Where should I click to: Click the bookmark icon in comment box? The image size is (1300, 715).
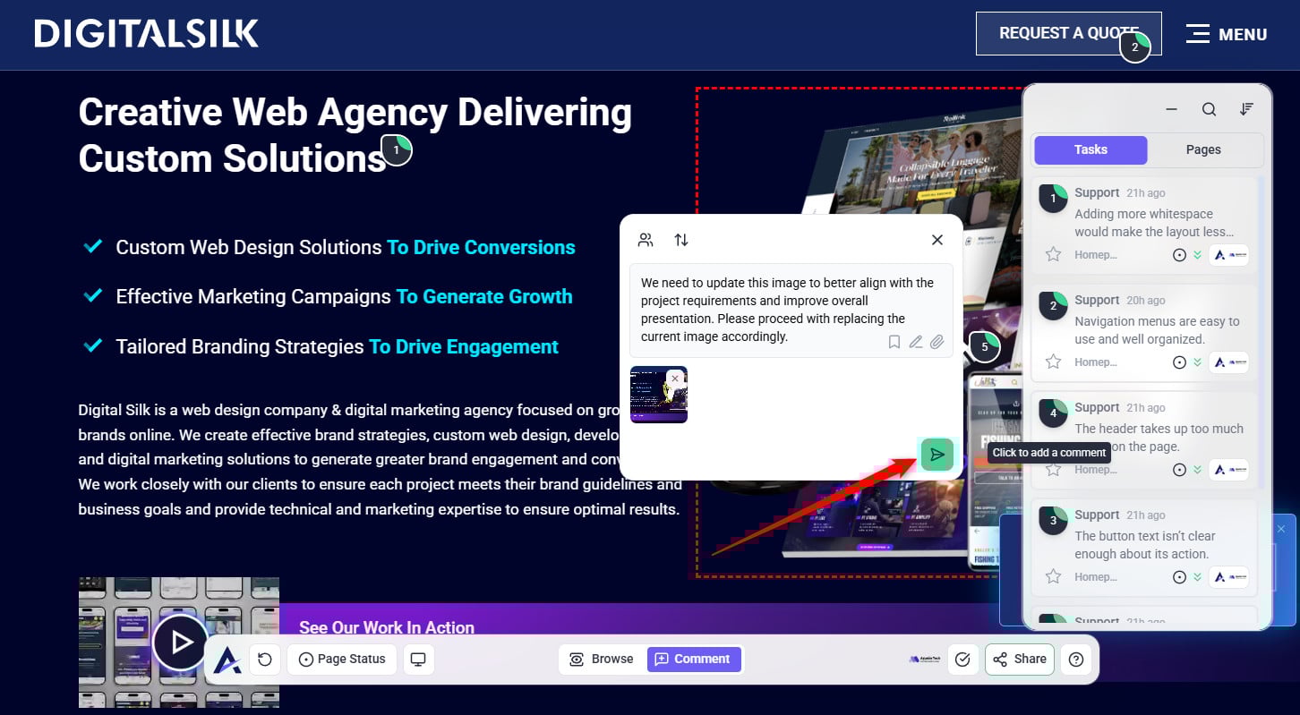click(894, 342)
